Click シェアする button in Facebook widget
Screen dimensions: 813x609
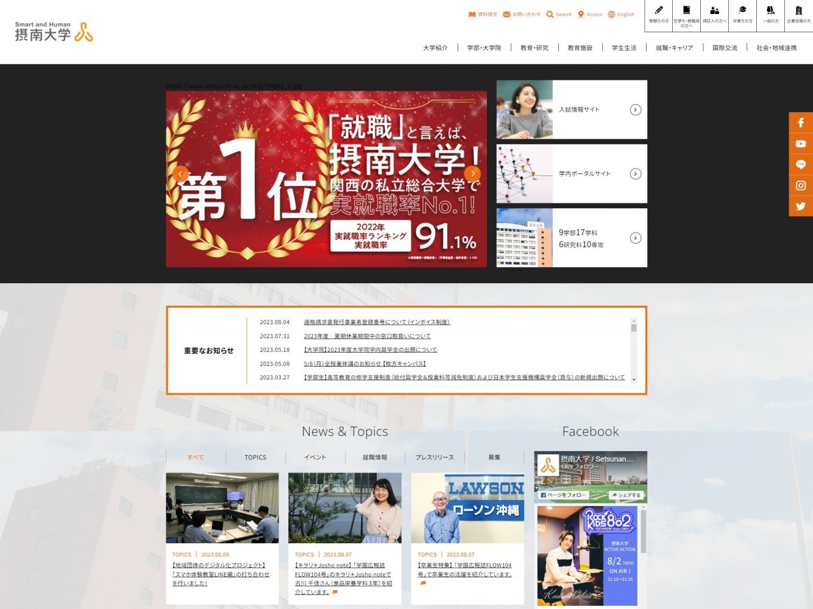coord(627,495)
